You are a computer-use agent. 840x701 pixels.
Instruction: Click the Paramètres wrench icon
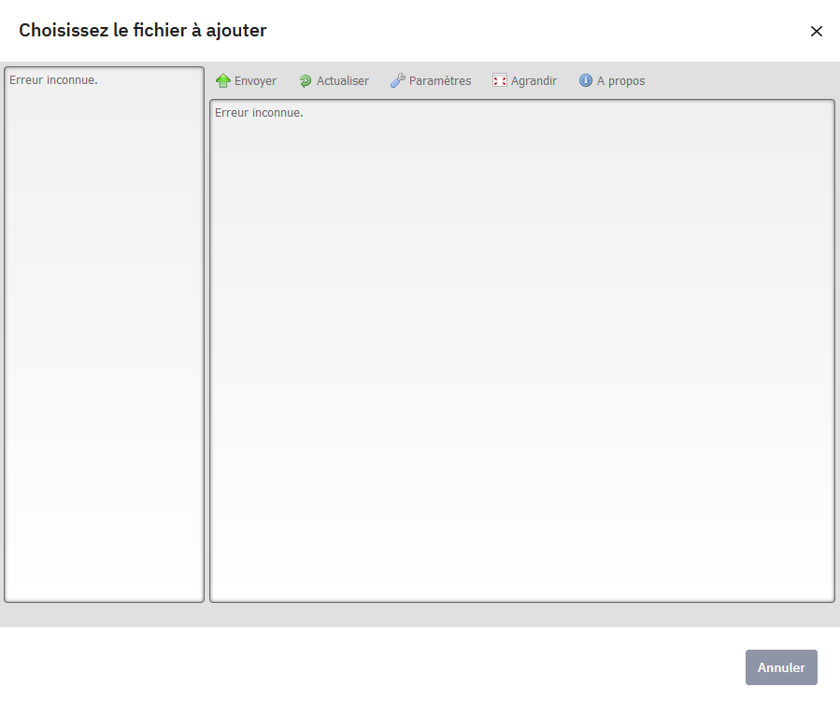(397, 81)
